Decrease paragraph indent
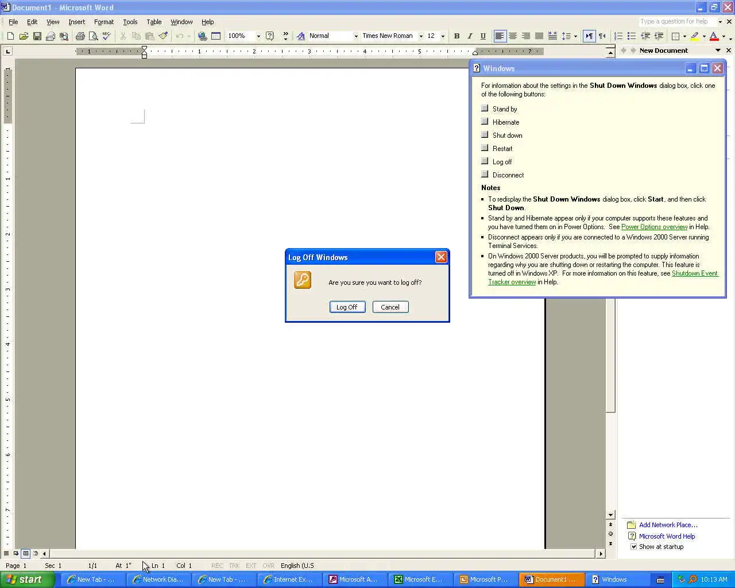The height and width of the screenshot is (588, 735). 645,36
